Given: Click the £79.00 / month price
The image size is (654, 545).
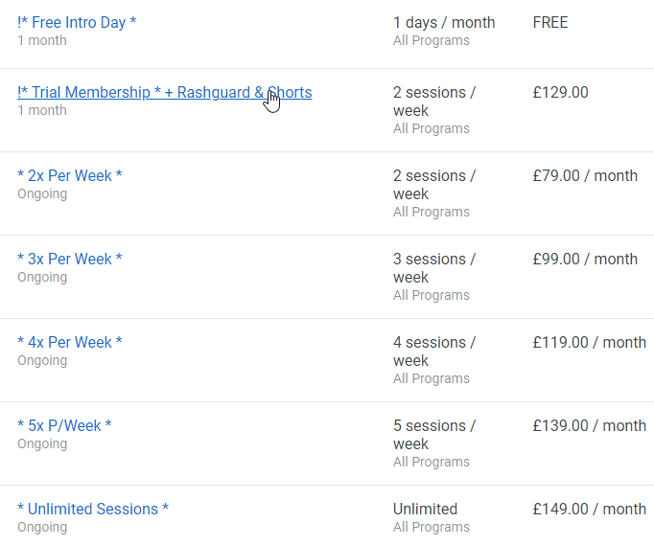Looking at the screenshot, I should coord(585,175).
